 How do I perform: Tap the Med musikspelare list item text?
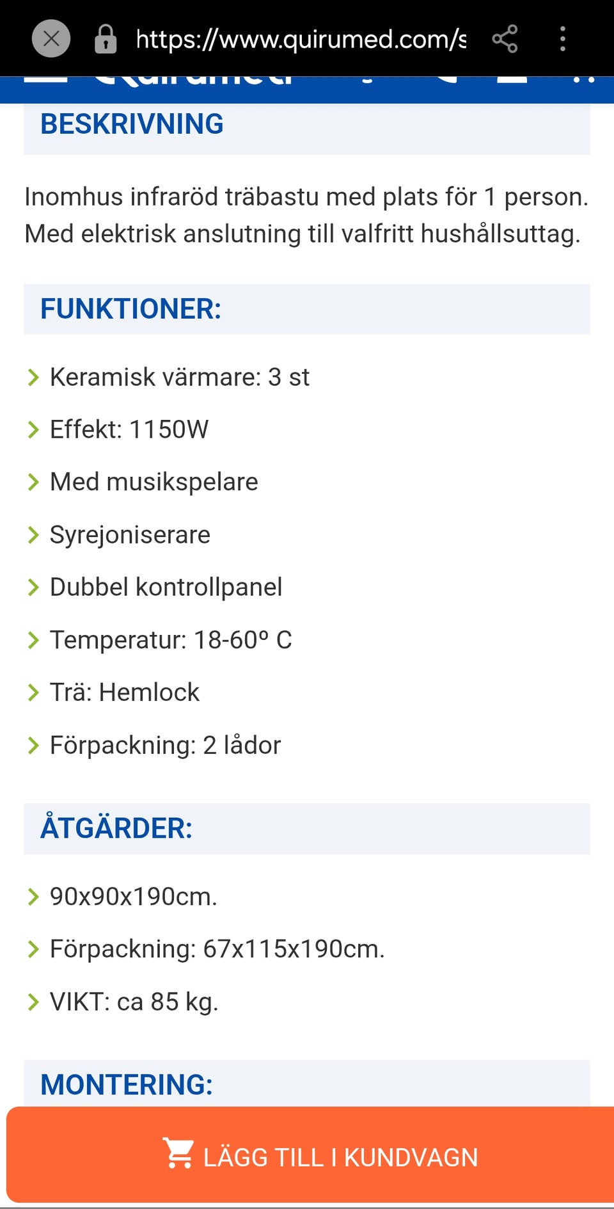click(154, 482)
